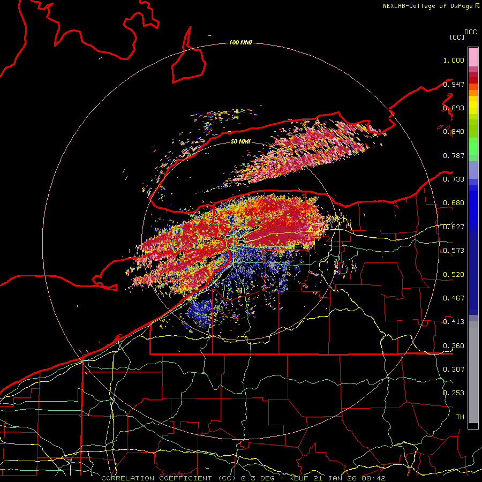Screen dimensions: 482x482
Task: Click the [CC] units label
Action: tap(457, 37)
